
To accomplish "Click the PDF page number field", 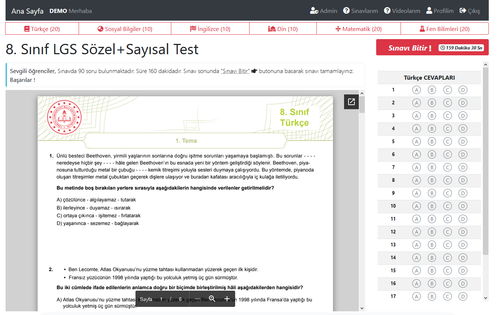I will (x=161, y=299).
